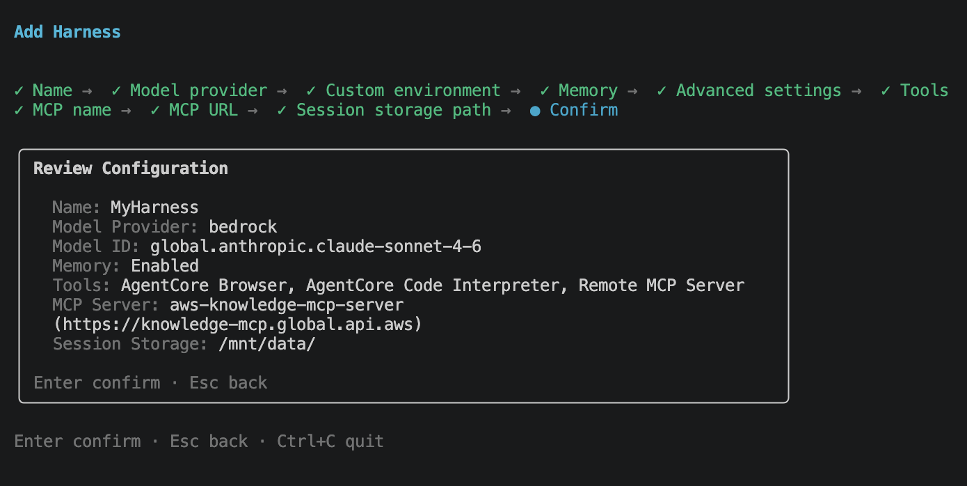Click Ctrl+C quit in the footer
The width and height of the screenshot is (967, 486).
(330, 441)
